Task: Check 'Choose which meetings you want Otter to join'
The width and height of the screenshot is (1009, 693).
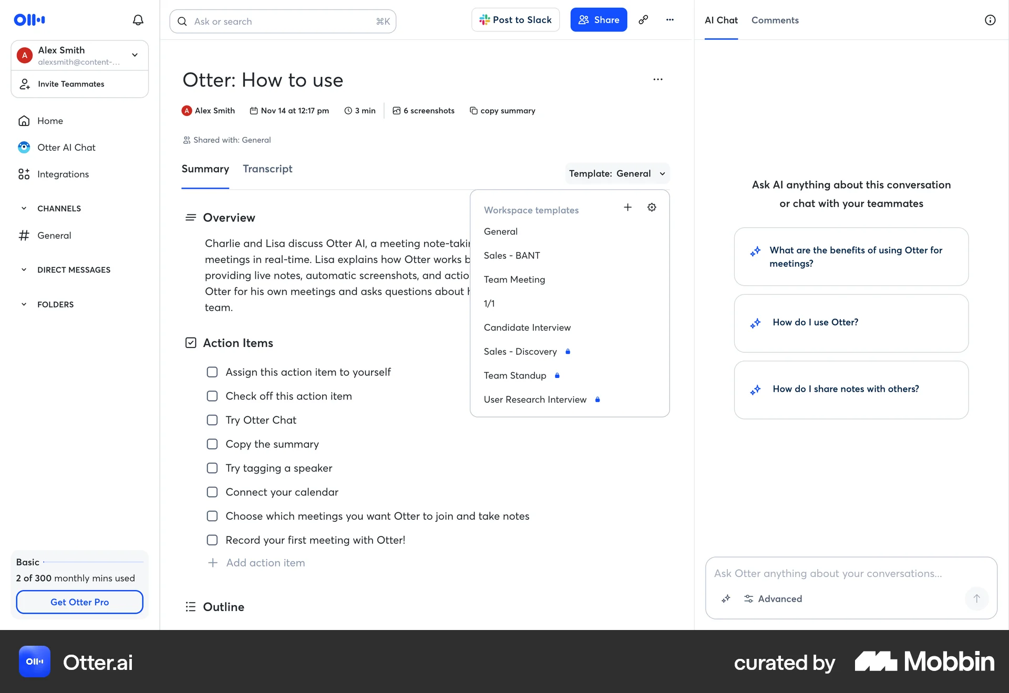Action: click(x=212, y=516)
